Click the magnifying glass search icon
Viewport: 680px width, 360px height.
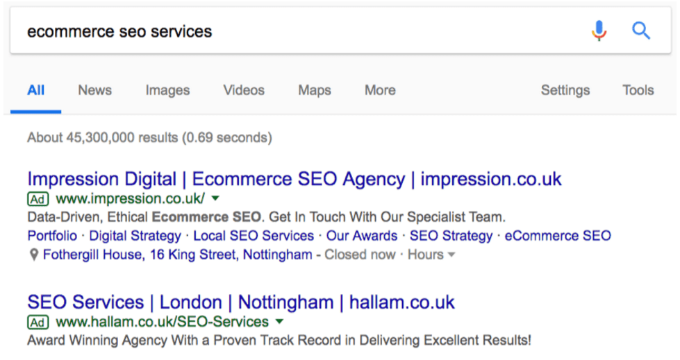(x=640, y=31)
